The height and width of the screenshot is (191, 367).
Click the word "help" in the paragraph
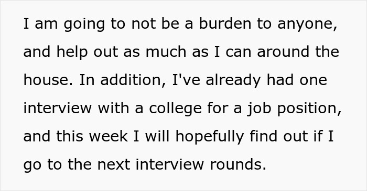[72, 53]
